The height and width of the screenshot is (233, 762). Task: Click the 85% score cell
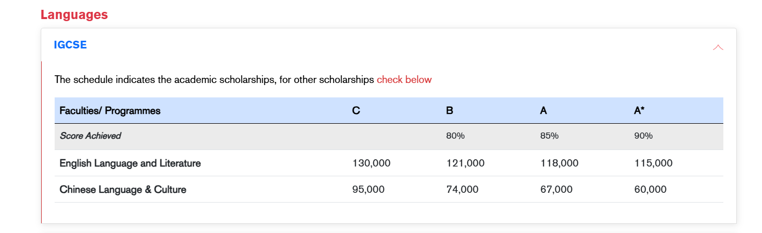click(550, 136)
